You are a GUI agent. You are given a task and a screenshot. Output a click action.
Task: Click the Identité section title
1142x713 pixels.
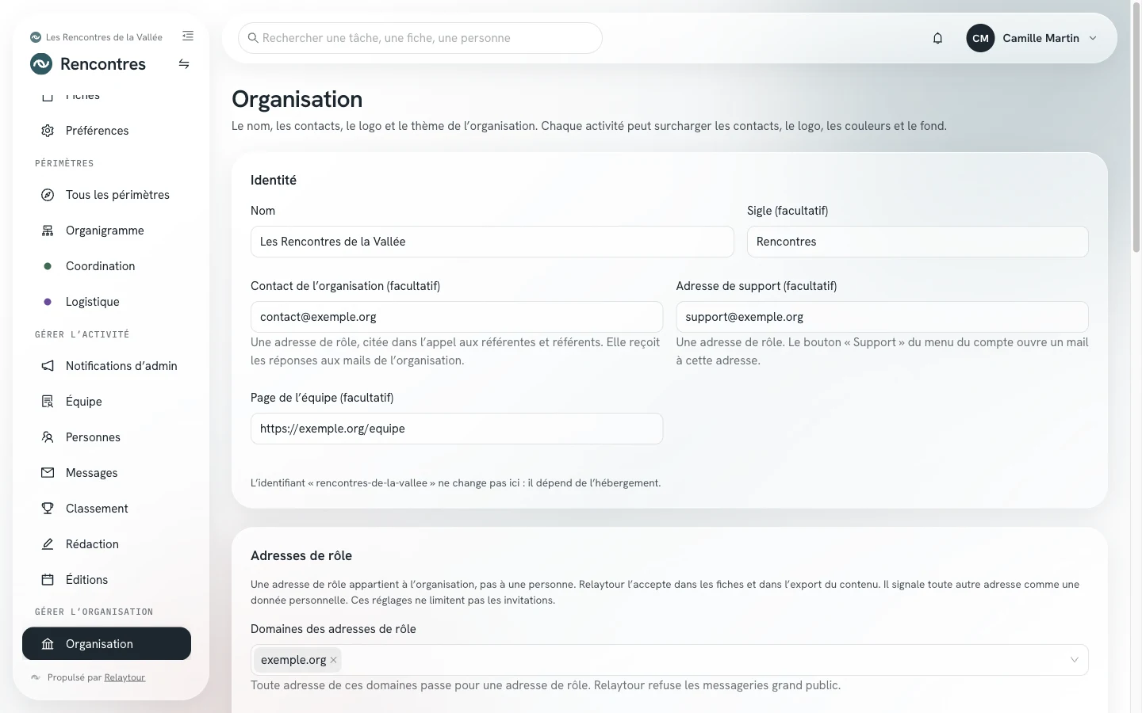tap(274, 180)
